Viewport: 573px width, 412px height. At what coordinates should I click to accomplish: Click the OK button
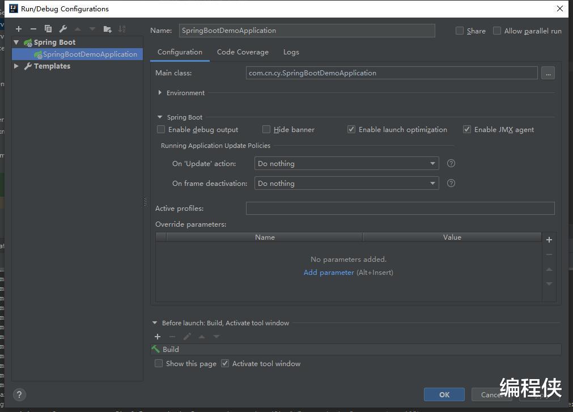click(444, 394)
